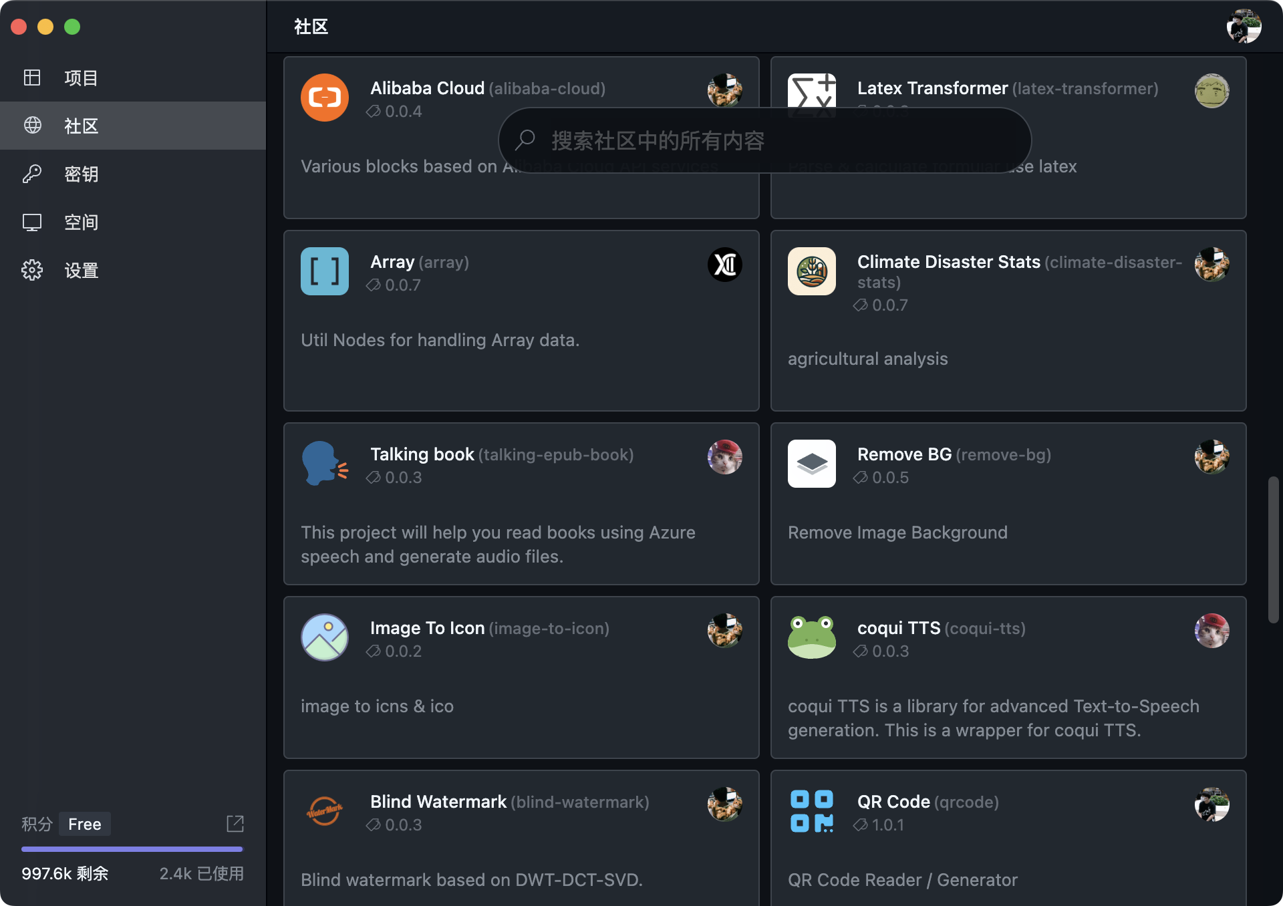Open the credits external link icon

click(235, 823)
